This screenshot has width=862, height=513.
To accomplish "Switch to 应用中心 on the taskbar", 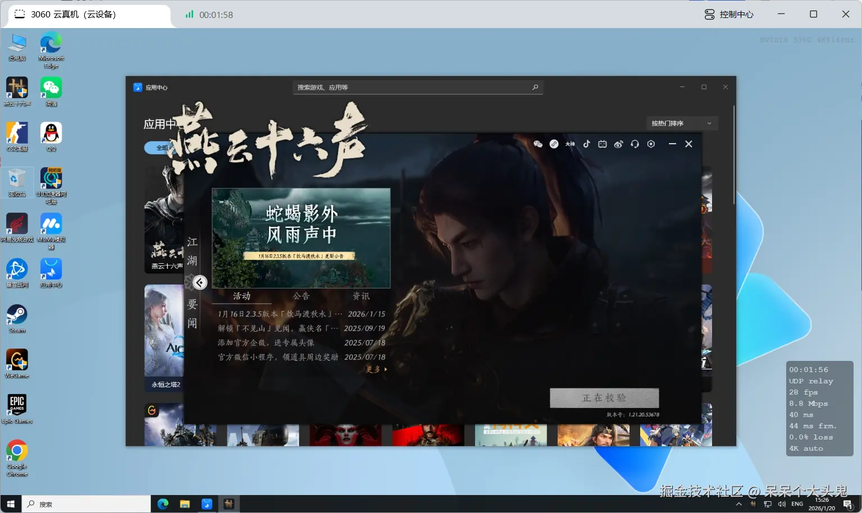I will (x=207, y=504).
